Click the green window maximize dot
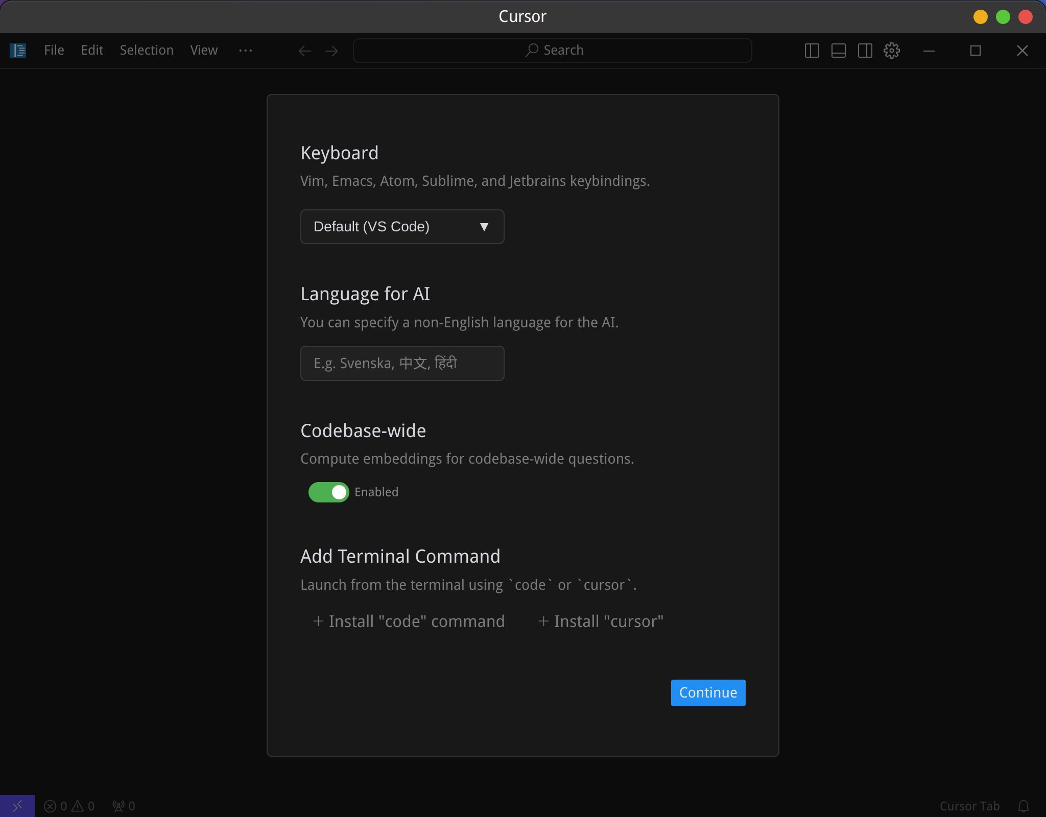The width and height of the screenshot is (1046, 817). point(1003,17)
